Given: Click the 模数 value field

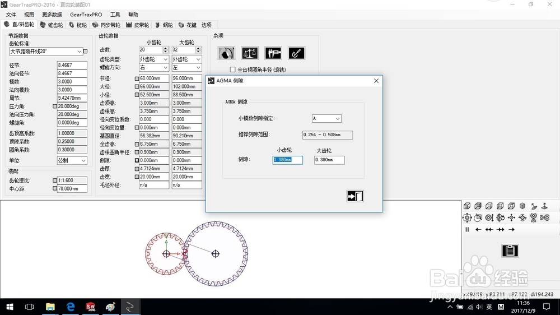Looking at the screenshot, I should pos(72,81).
